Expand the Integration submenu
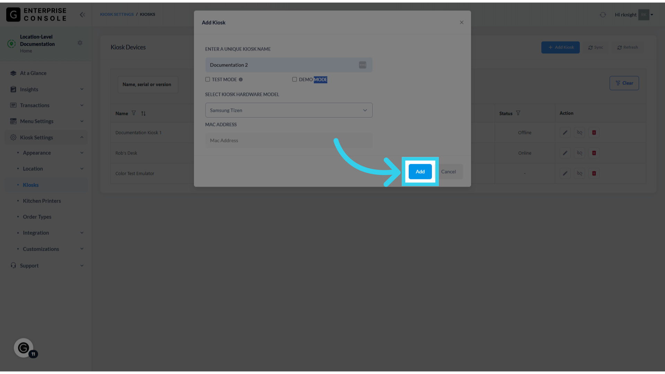665x374 pixels. click(46, 233)
